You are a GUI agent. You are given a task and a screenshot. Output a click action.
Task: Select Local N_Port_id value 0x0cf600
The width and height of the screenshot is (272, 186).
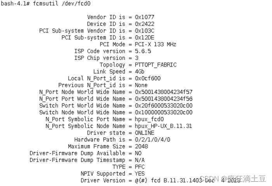click(147, 78)
